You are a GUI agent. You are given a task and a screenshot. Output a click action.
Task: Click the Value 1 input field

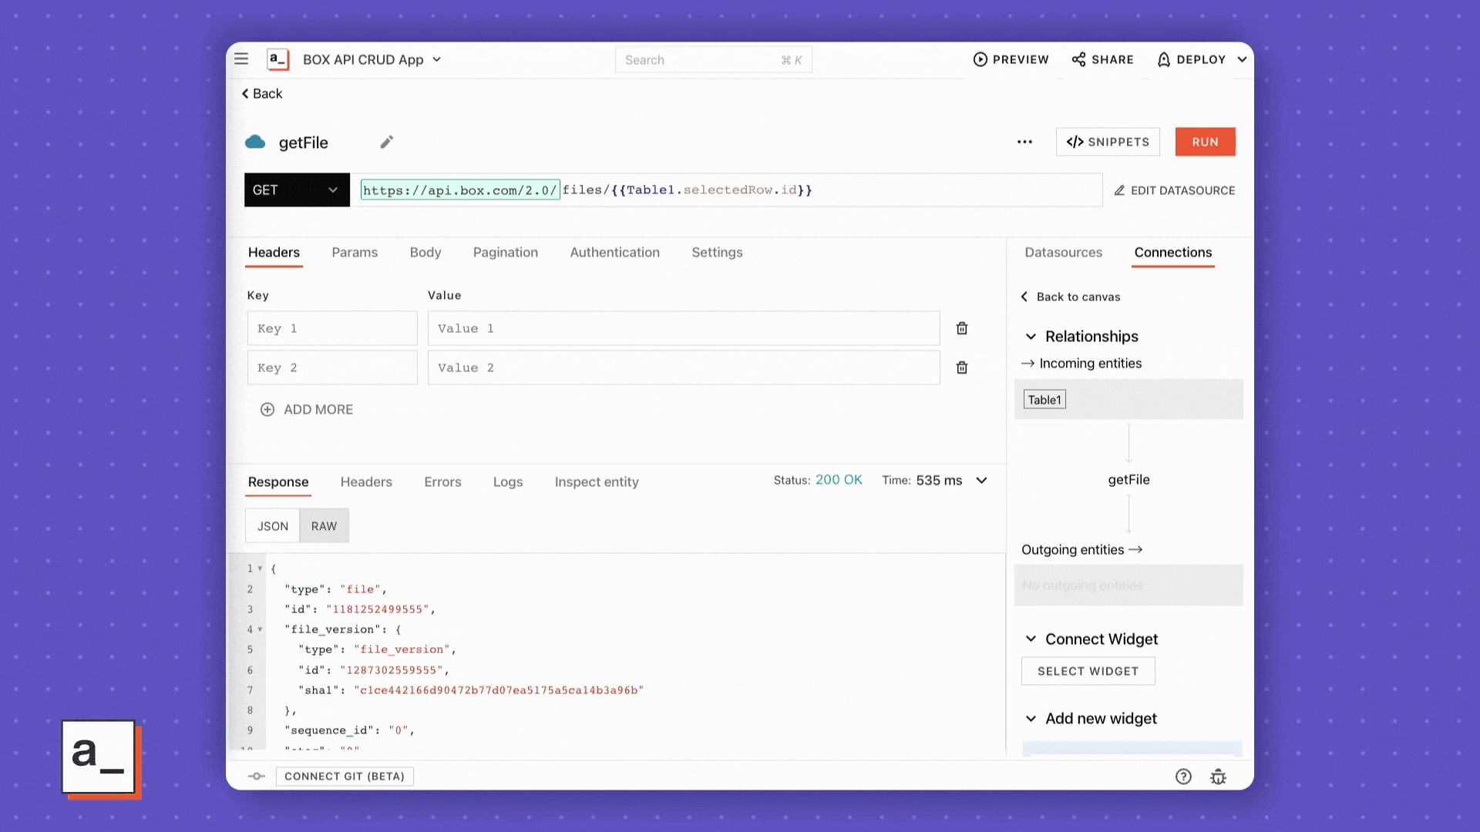tap(684, 328)
